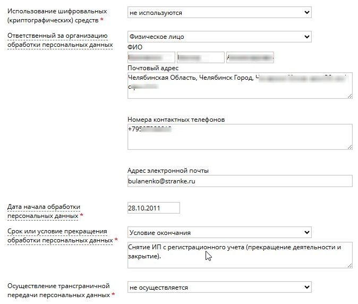
Task: Click the patronymic field under ФИО
Action: (250, 57)
